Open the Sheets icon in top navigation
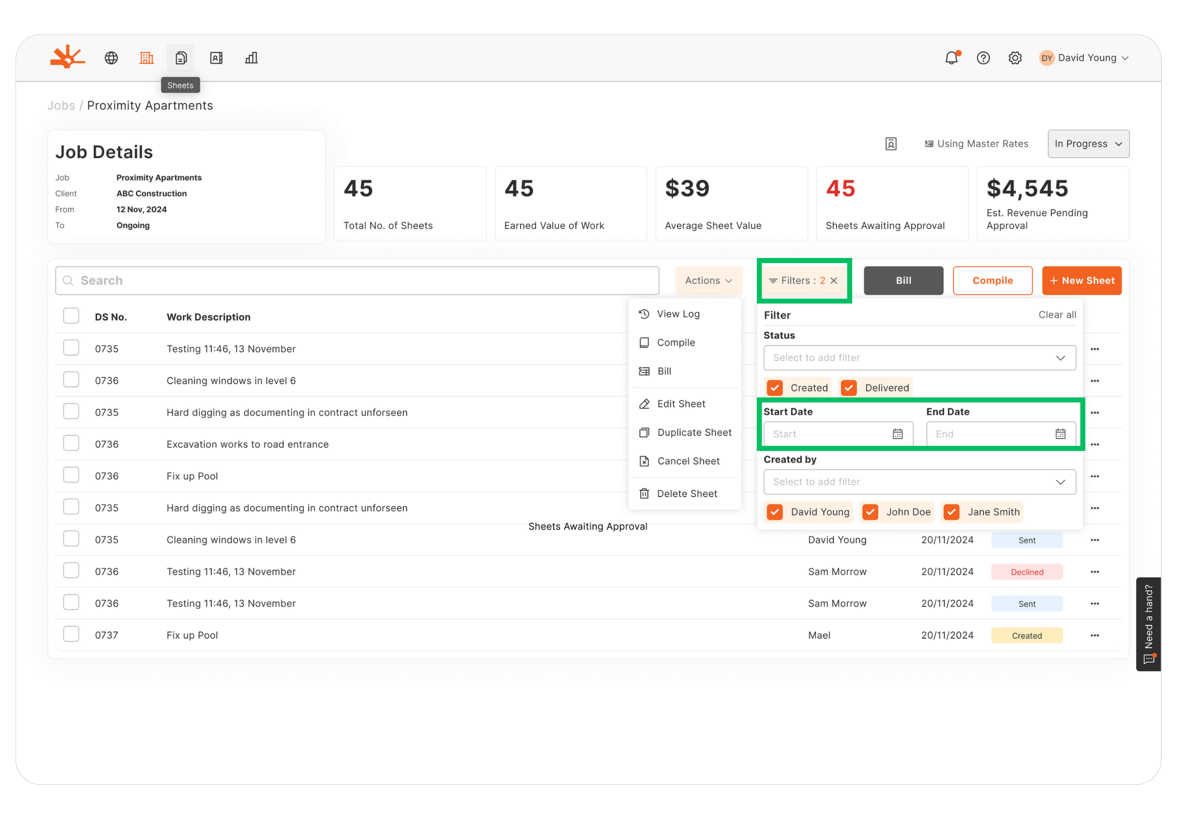 181,58
